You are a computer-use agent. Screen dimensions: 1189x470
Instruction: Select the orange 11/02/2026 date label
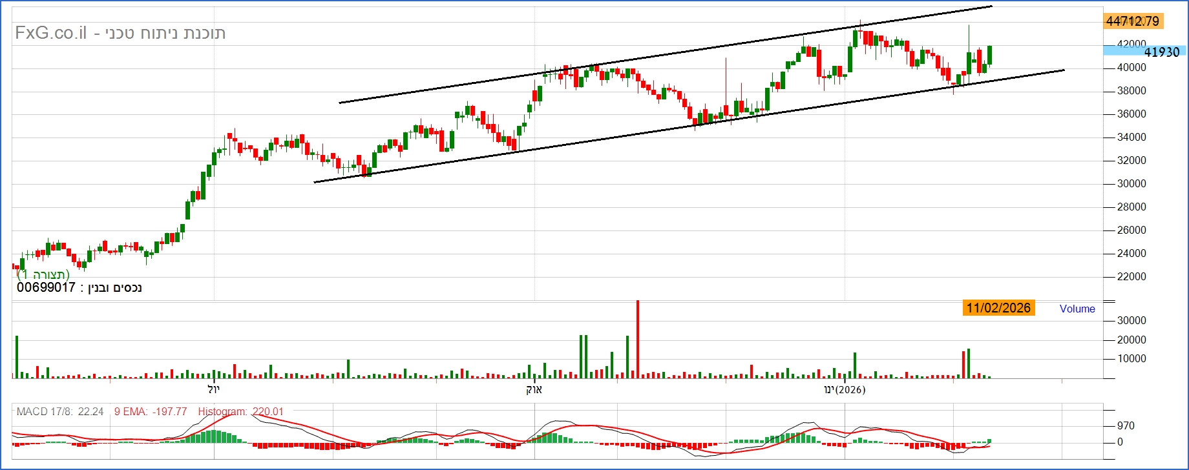coord(998,308)
